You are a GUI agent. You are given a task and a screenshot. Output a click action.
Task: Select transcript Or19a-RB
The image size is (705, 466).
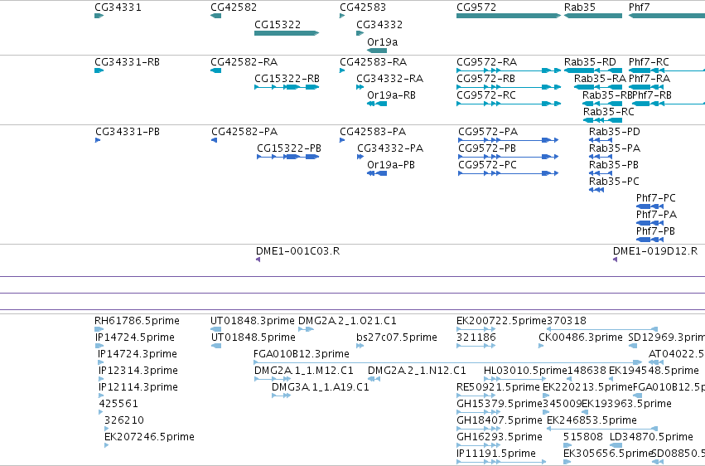(391, 95)
